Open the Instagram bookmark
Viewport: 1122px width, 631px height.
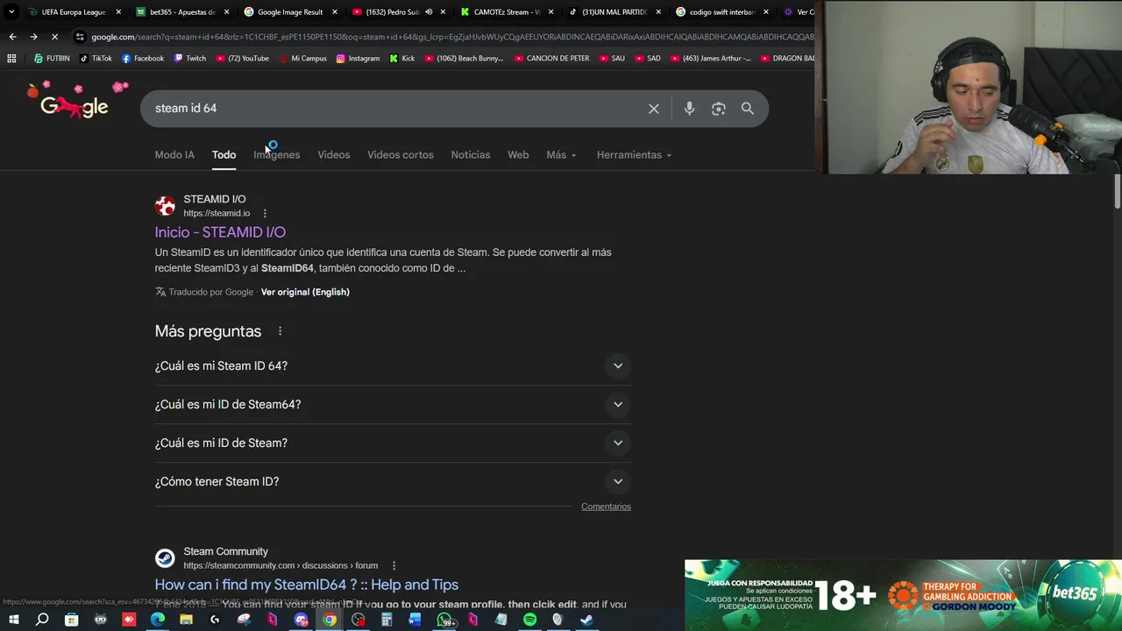(x=358, y=59)
